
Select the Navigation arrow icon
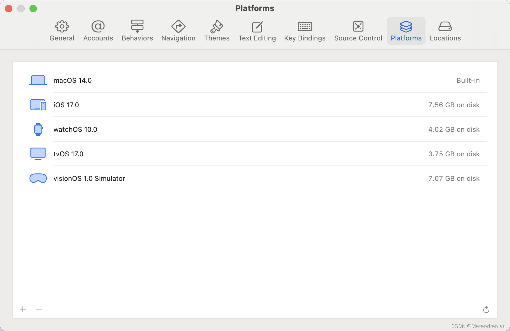point(178,27)
